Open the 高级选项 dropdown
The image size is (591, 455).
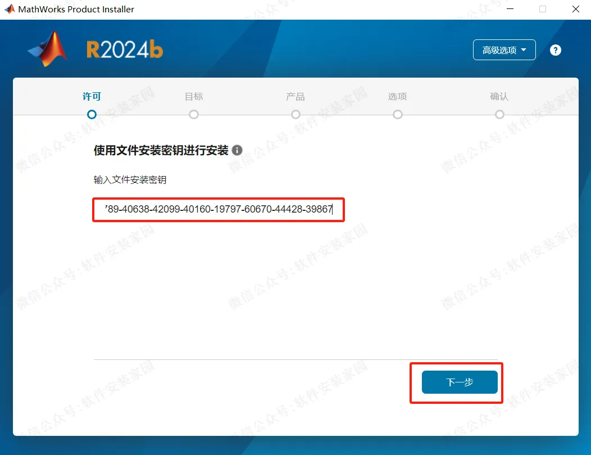504,50
